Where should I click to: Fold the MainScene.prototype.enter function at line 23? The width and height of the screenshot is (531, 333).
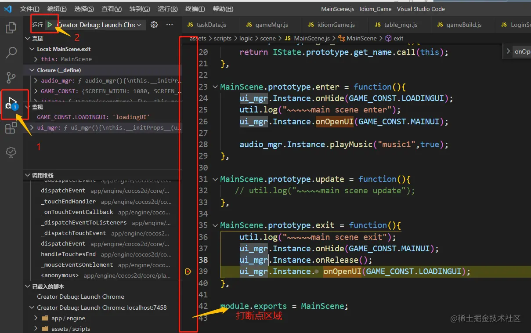[x=215, y=87]
